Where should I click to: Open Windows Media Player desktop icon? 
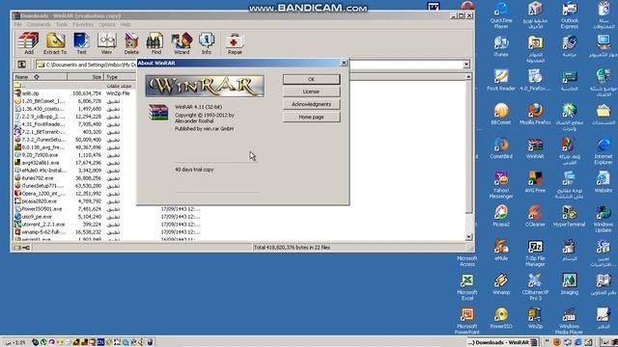569,321
